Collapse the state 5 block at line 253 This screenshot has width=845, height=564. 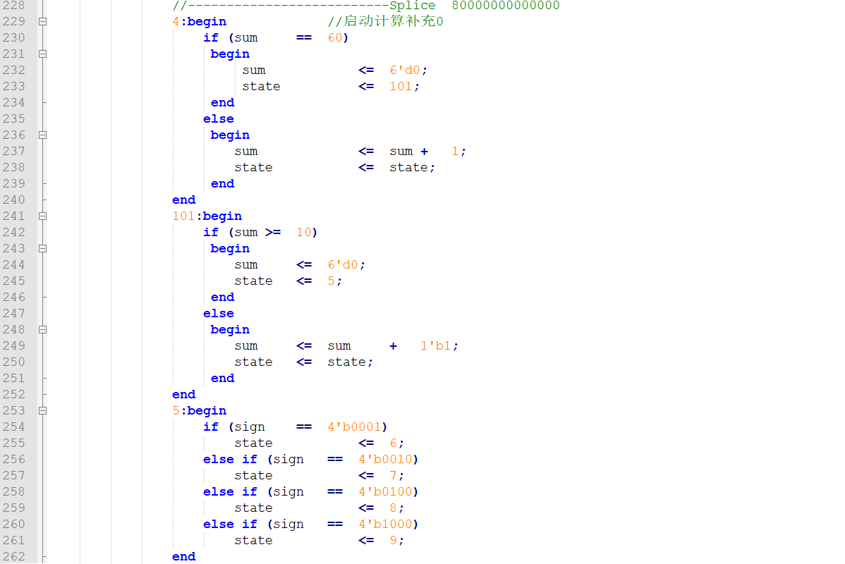(x=41, y=410)
